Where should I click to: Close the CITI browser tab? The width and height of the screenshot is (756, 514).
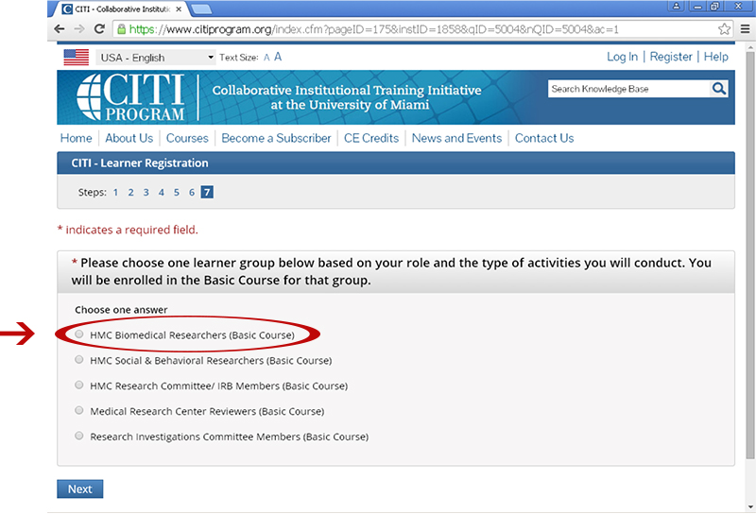tap(179, 9)
